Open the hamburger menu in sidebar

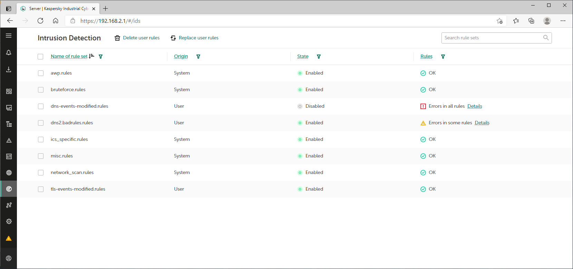point(9,36)
